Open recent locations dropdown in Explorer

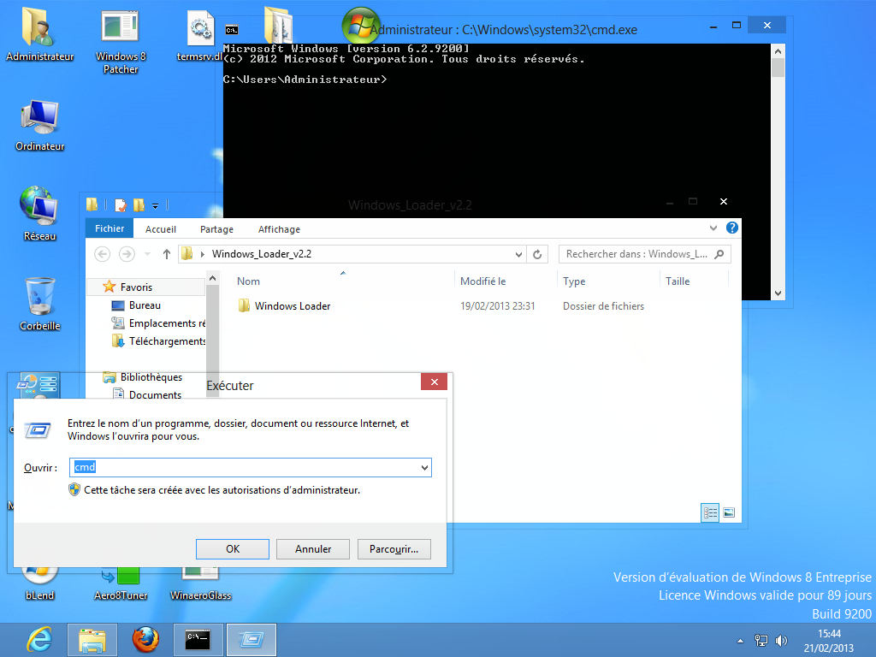[x=147, y=254]
